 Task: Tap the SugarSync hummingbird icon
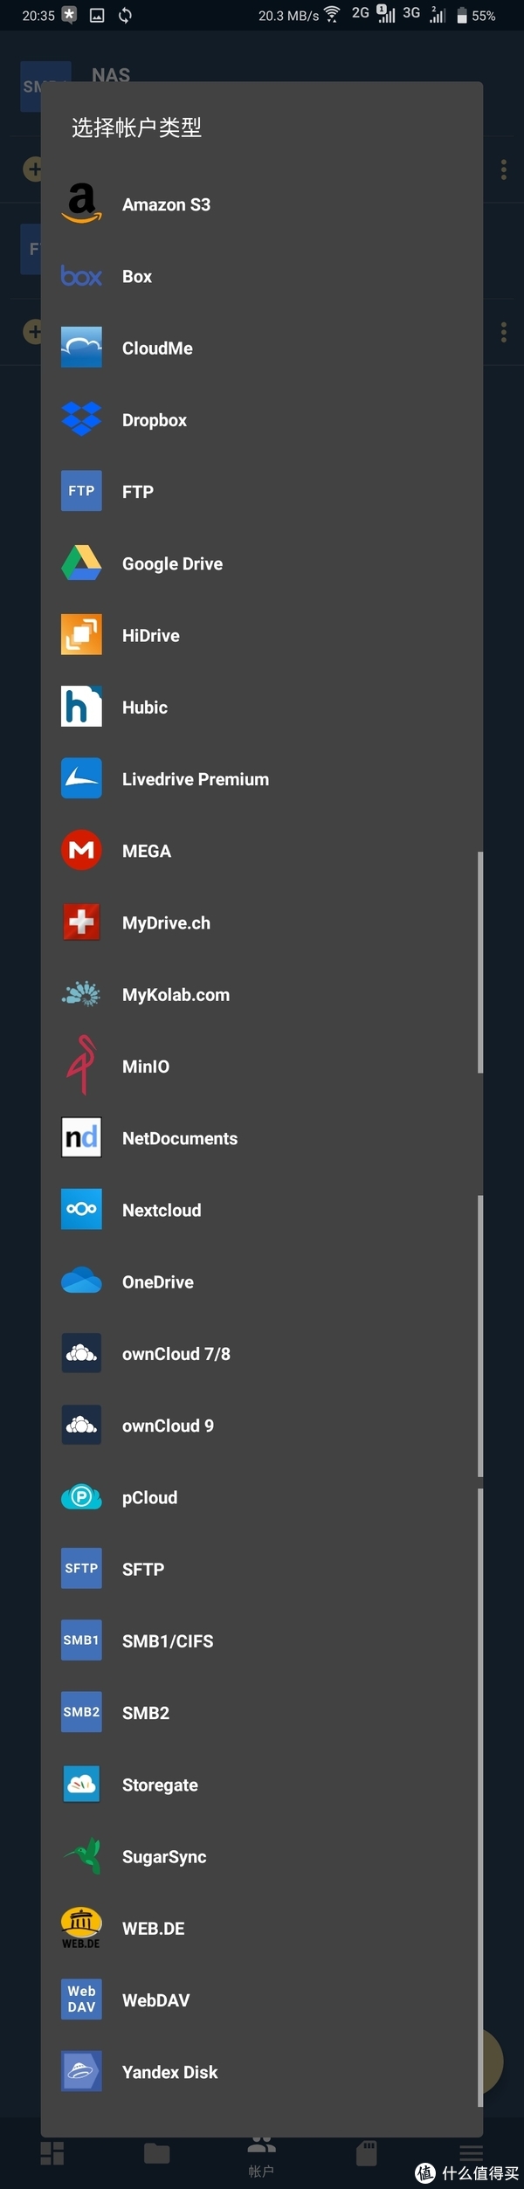click(x=81, y=1856)
